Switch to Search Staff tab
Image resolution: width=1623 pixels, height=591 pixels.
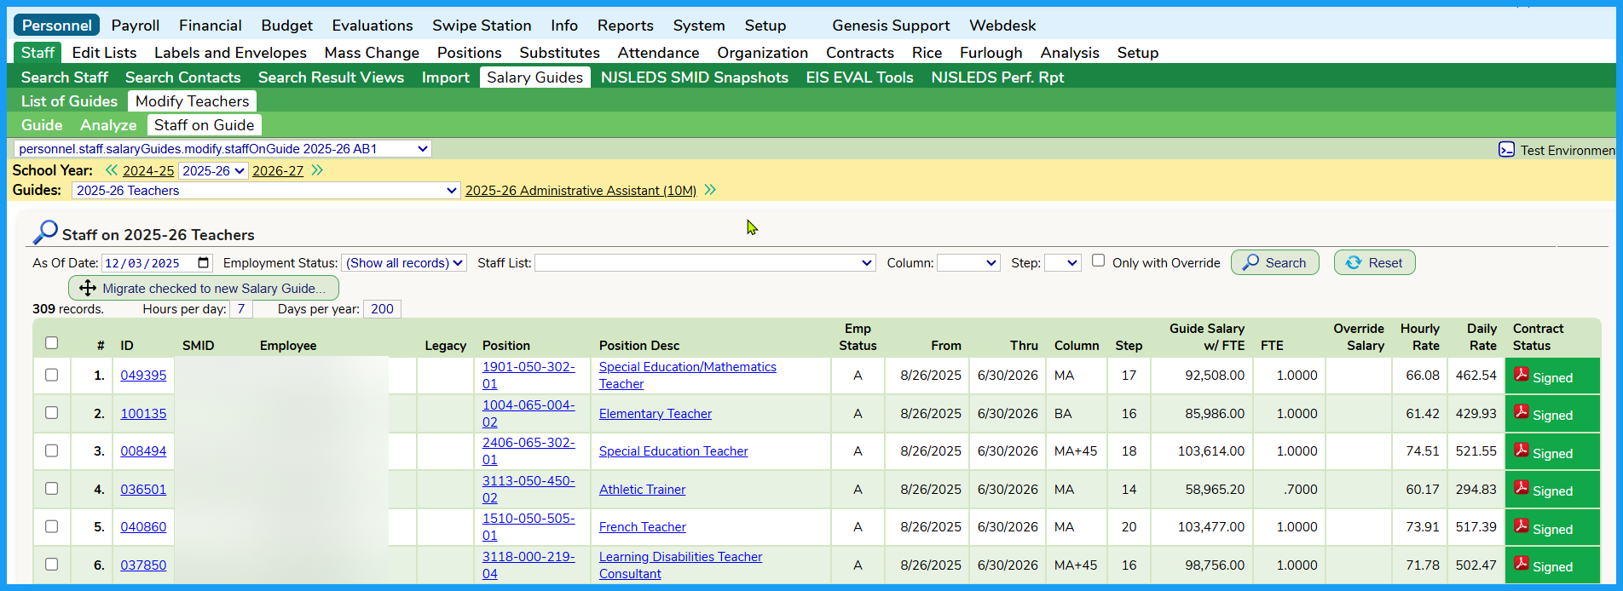pyautogui.click(x=65, y=77)
